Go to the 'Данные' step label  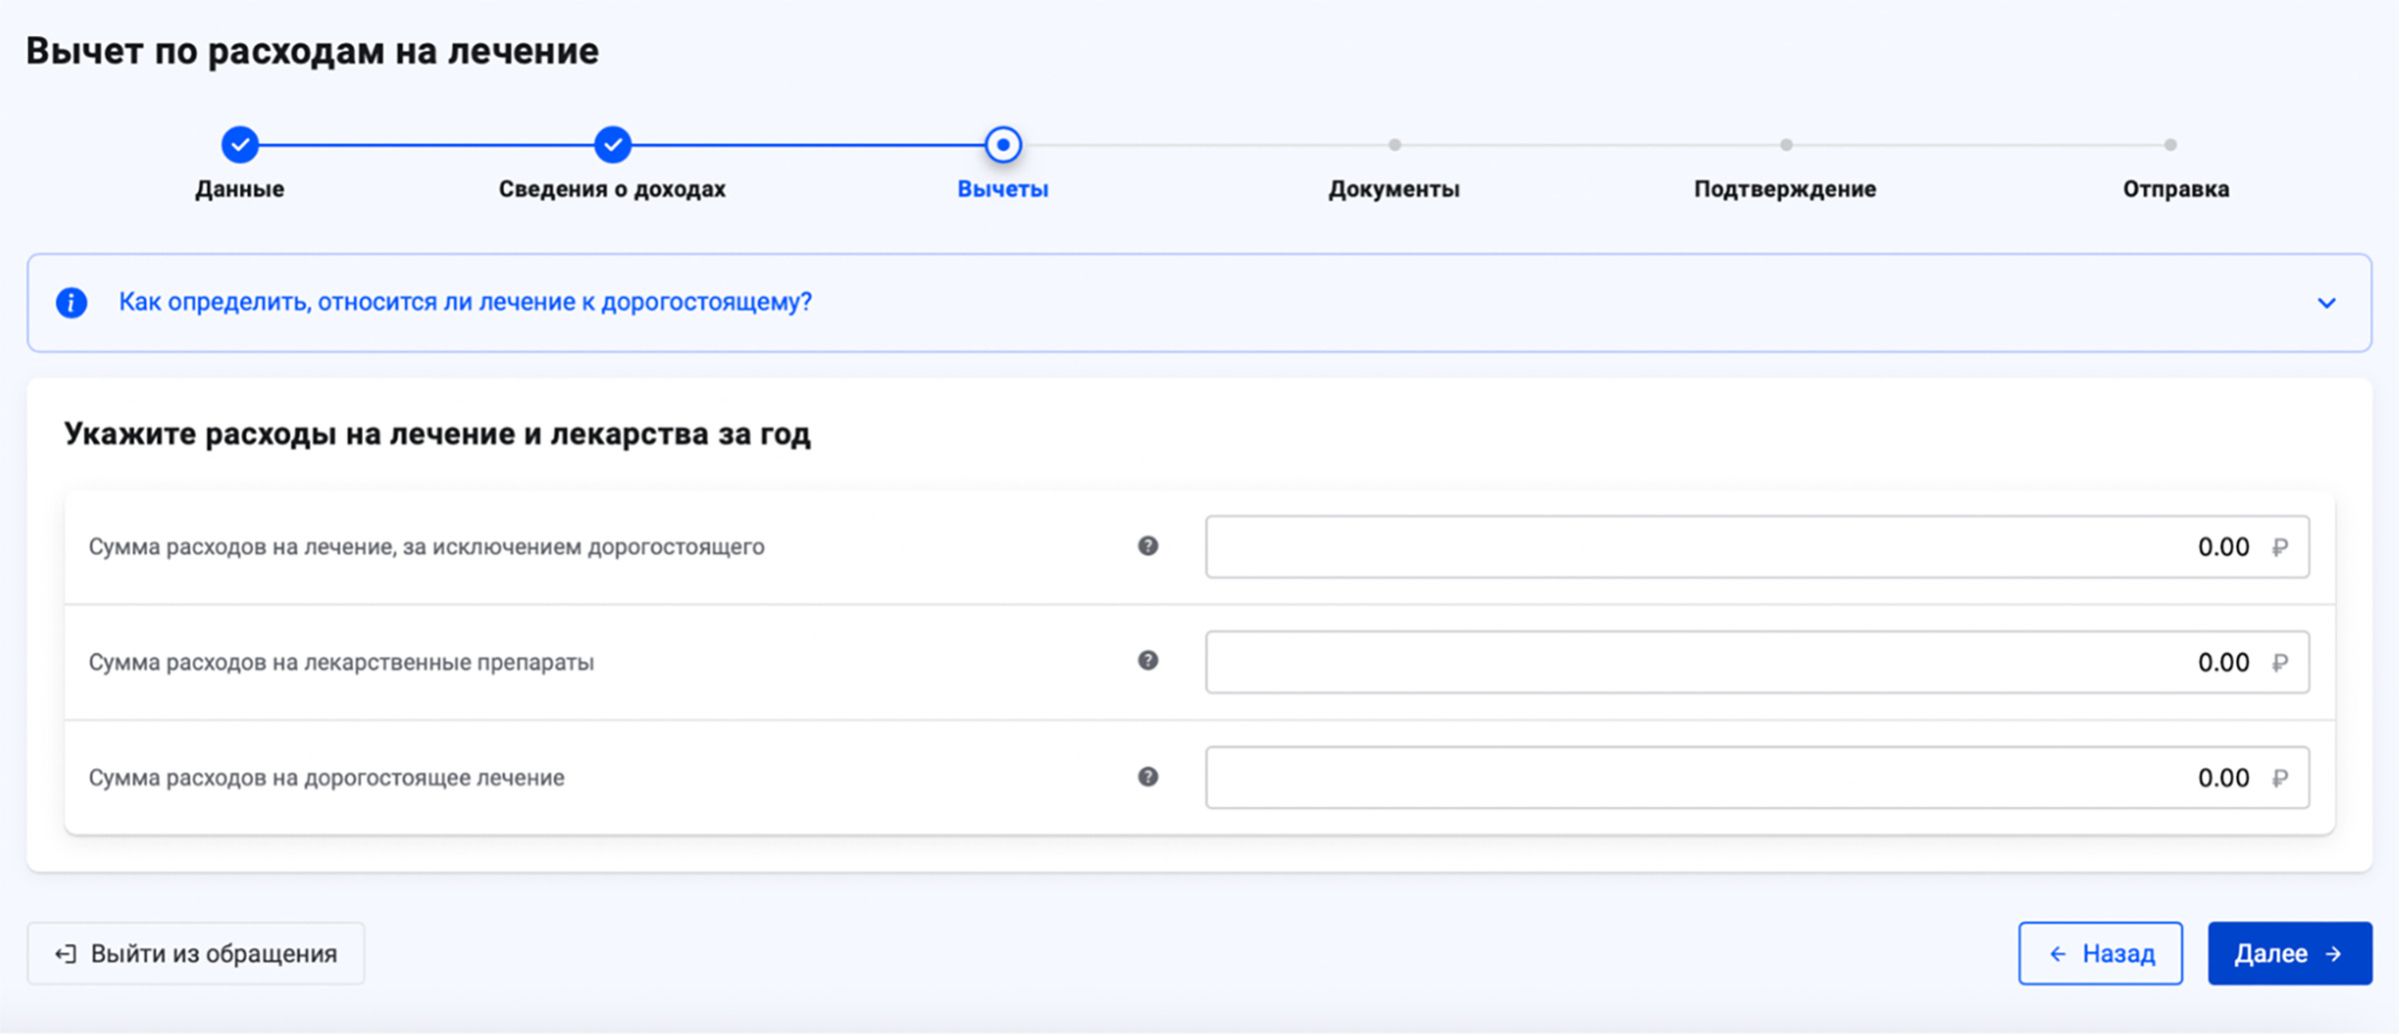240,189
